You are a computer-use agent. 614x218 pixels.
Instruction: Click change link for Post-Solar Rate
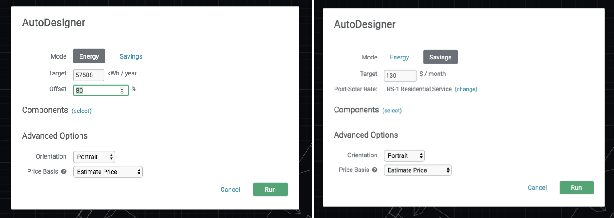pos(466,89)
